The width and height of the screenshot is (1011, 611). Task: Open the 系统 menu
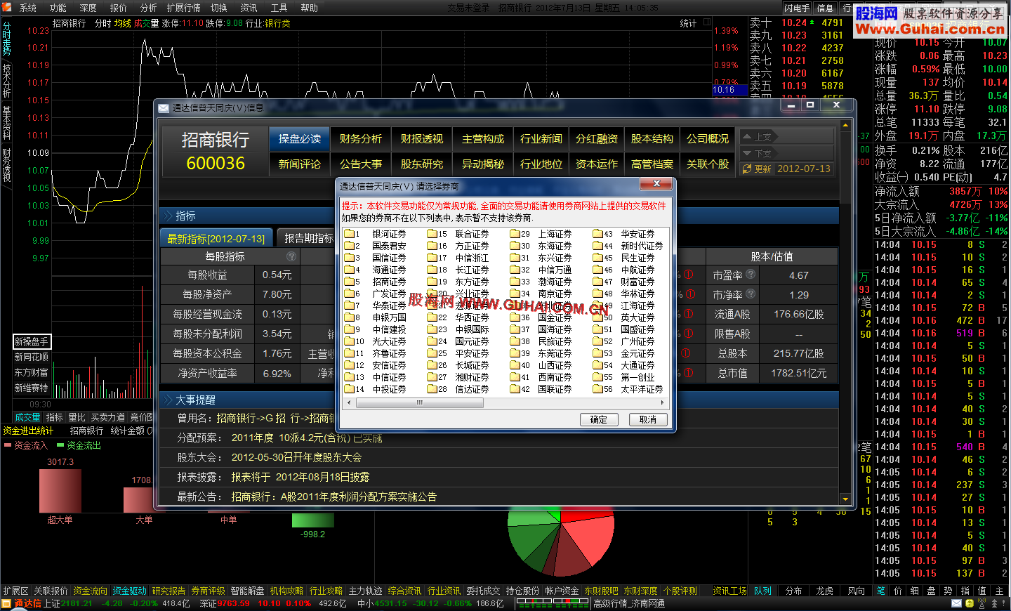28,8
